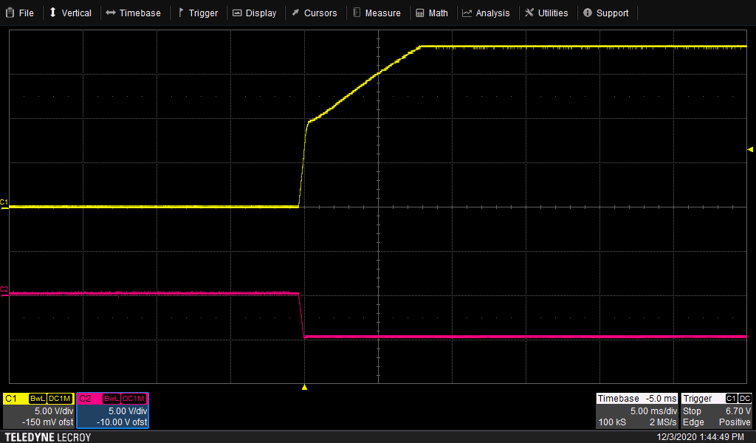The image size is (756, 443).
Task: Toggle DC1M coupling on channel C2
Action: coord(132,399)
